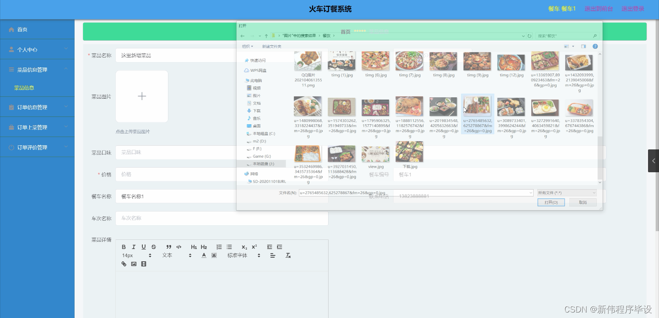Click the 菜品口味 input field
The height and width of the screenshot is (318, 659).
pyautogui.click(x=222, y=153)
